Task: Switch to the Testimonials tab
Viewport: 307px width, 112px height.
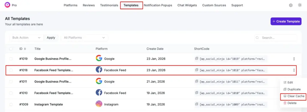Action: [109, 5]
